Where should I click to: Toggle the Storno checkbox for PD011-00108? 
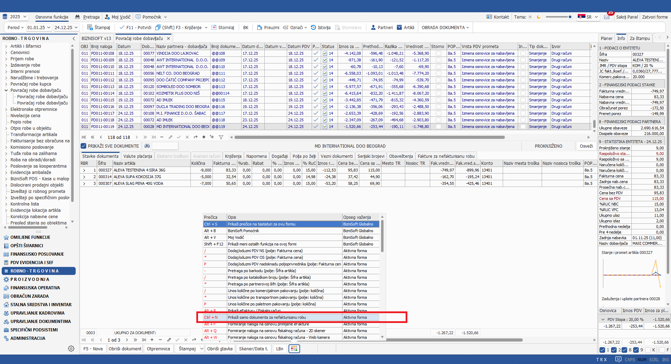click(438, 53)
